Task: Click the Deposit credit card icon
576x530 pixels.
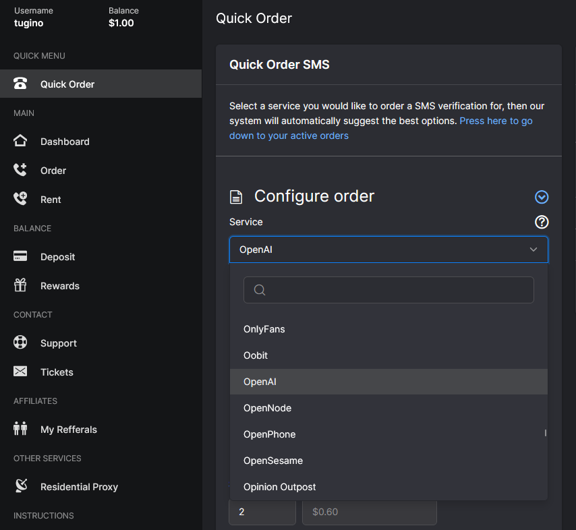Action: (x=20, y=257)
